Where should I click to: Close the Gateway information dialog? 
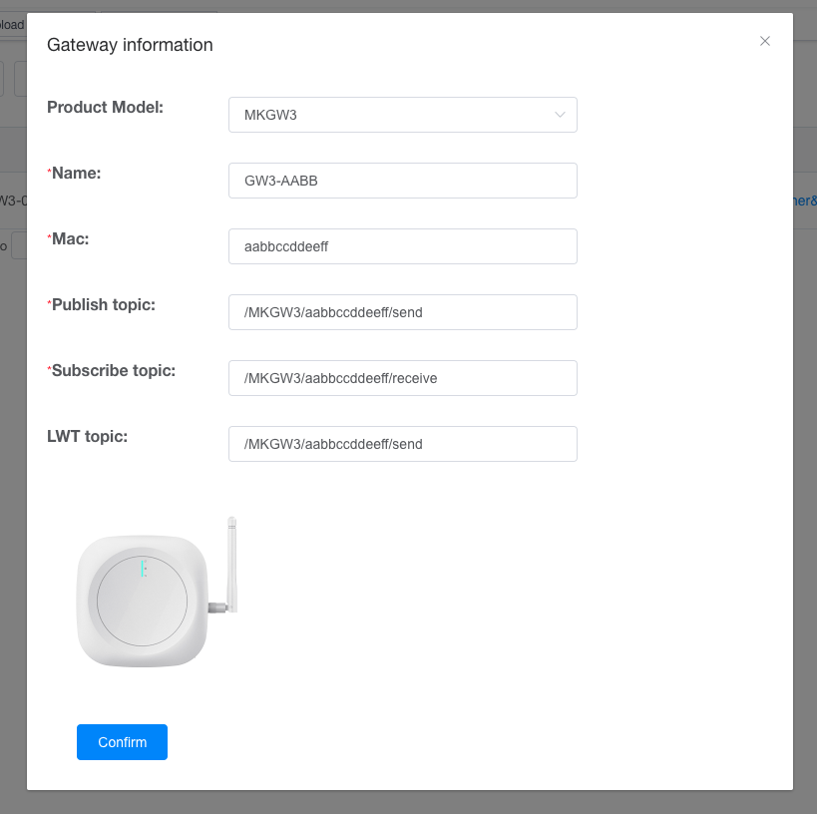[764, 41]
